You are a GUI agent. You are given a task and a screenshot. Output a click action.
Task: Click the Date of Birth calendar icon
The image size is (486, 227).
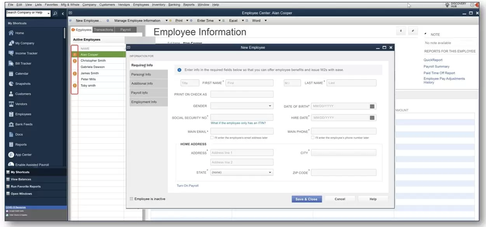371,106
